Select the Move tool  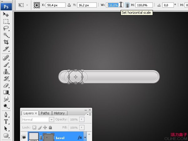(6, 14)
